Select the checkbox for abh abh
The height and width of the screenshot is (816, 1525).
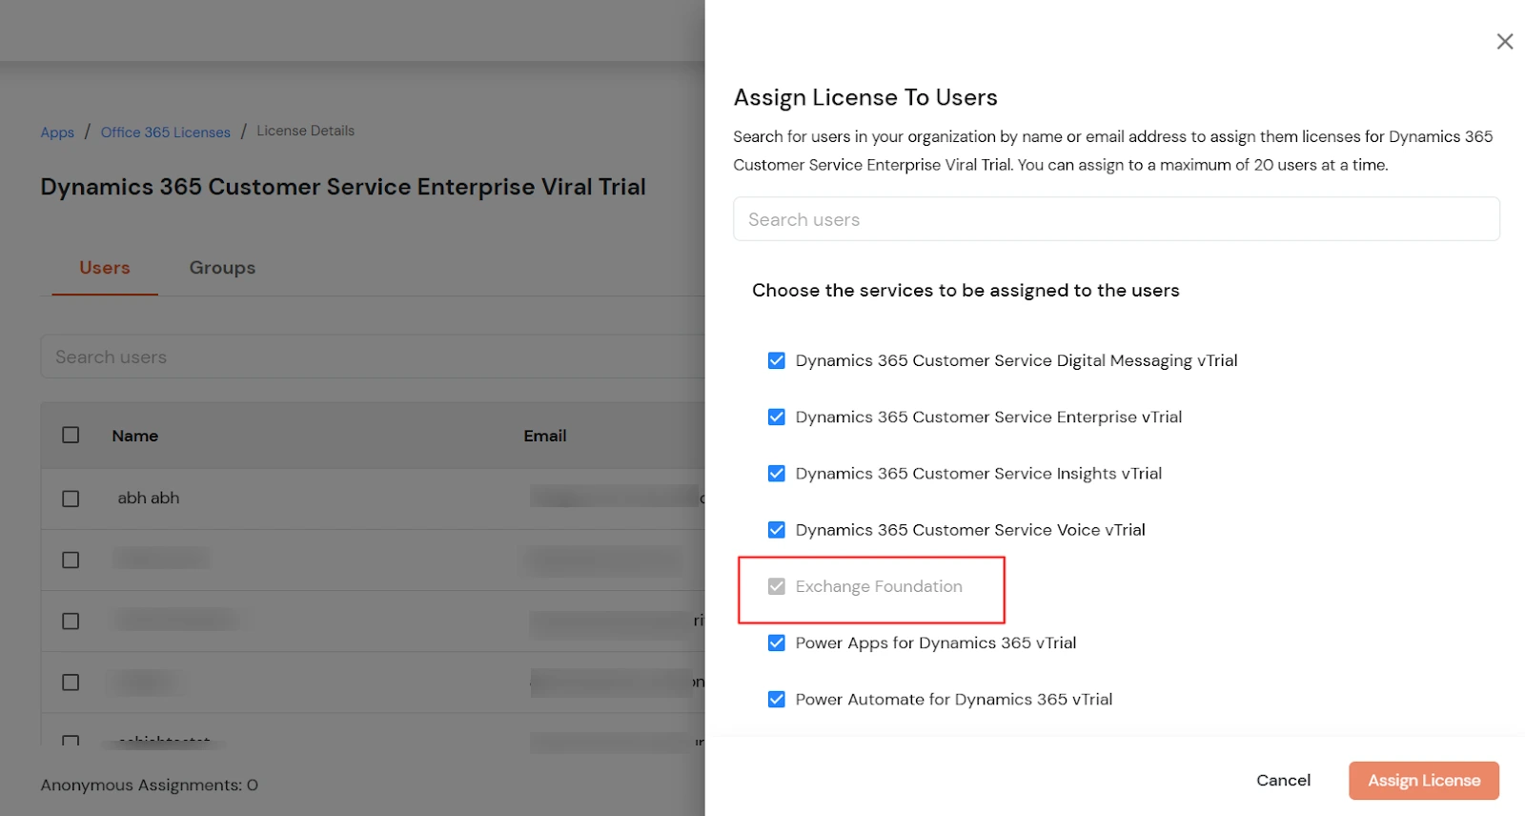[71, 499]
